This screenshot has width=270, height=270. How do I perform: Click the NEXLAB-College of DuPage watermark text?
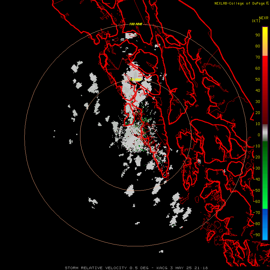point(240,3)
